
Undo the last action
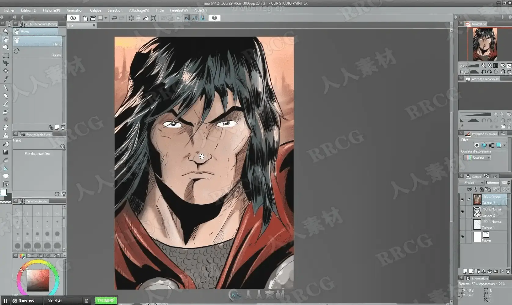(114, 18)
